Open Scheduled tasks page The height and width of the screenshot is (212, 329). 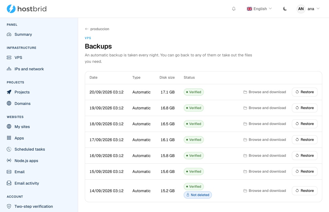(30, 149)
